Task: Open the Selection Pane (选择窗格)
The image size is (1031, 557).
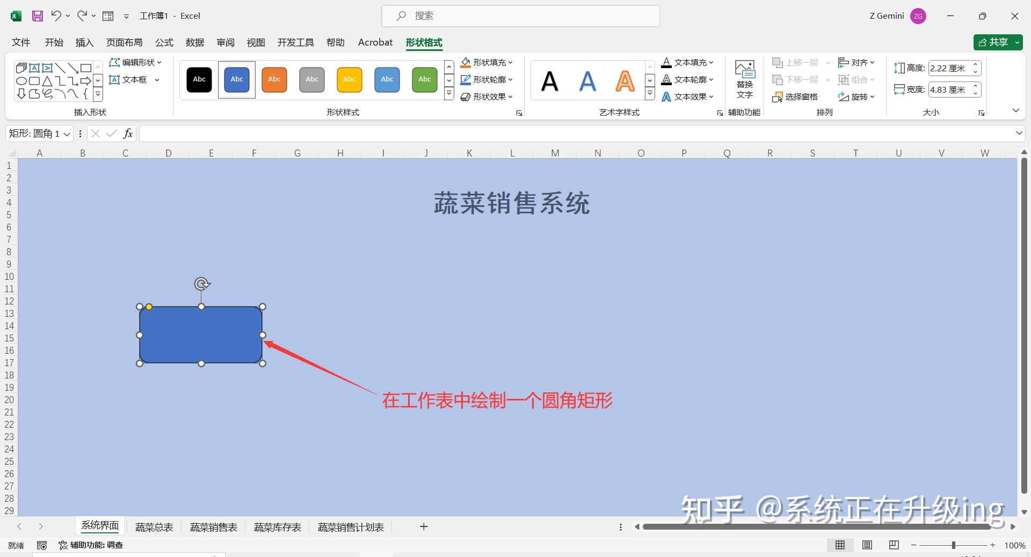Action: [x=795, y=96]
